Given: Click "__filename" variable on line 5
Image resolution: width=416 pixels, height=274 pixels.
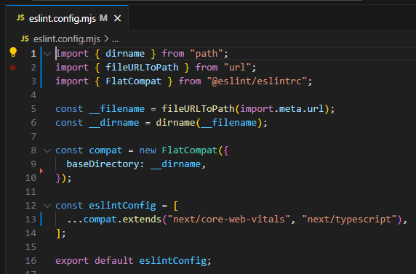Looking at the screenshot, I should point(117,109).
